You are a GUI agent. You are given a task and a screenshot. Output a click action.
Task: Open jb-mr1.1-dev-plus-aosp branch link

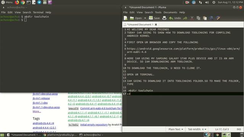click(46, 107)
